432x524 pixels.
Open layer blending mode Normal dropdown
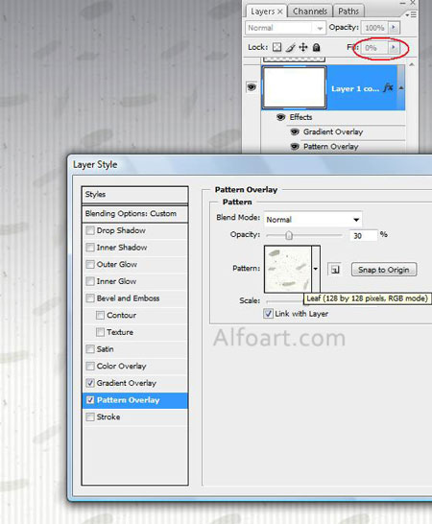point(285,28)
